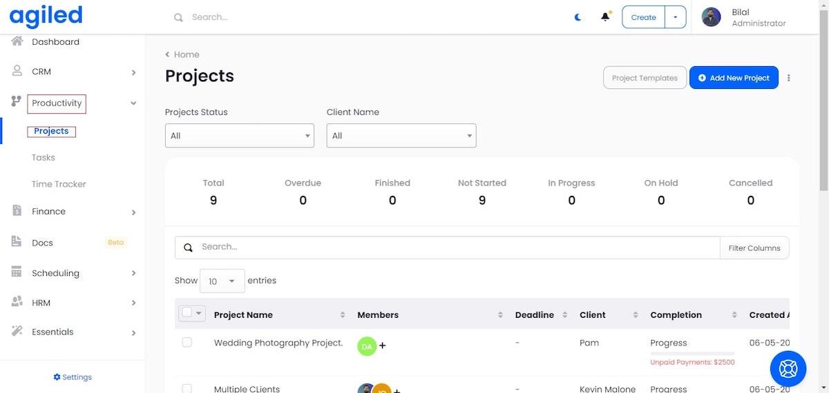Image resolution: width=829 pixels, height=393 pixels.
Task: Click the Dashboard home icon
Action: coord(17,41)
